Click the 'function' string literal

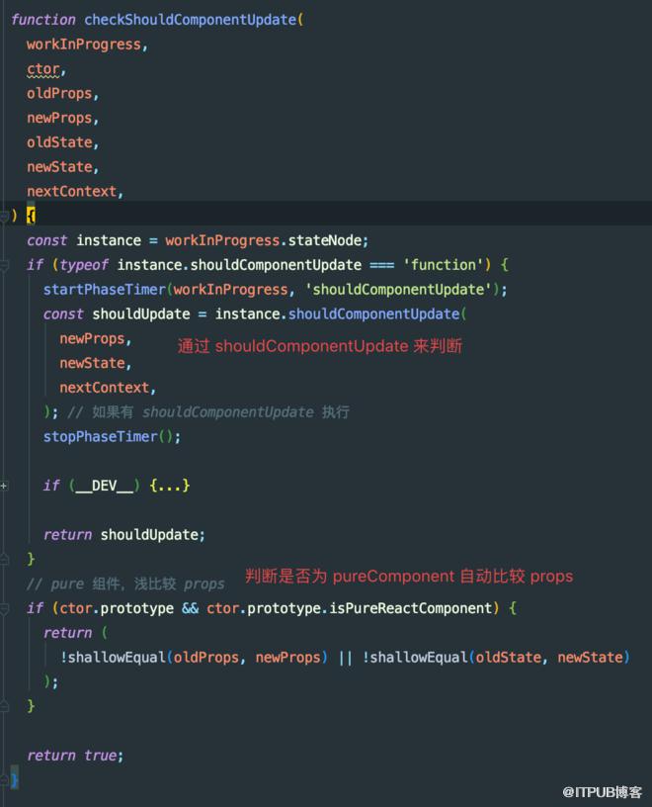[444, 265]
